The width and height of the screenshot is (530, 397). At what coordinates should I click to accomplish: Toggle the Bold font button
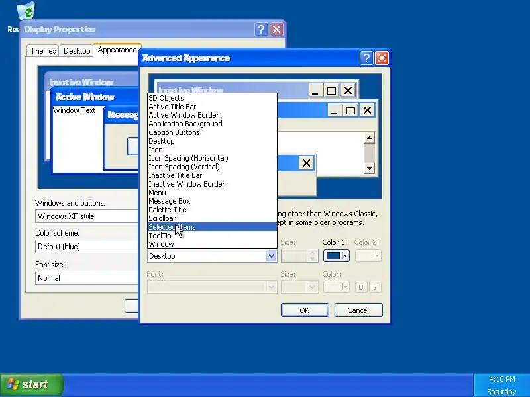[x=360, y=287]
